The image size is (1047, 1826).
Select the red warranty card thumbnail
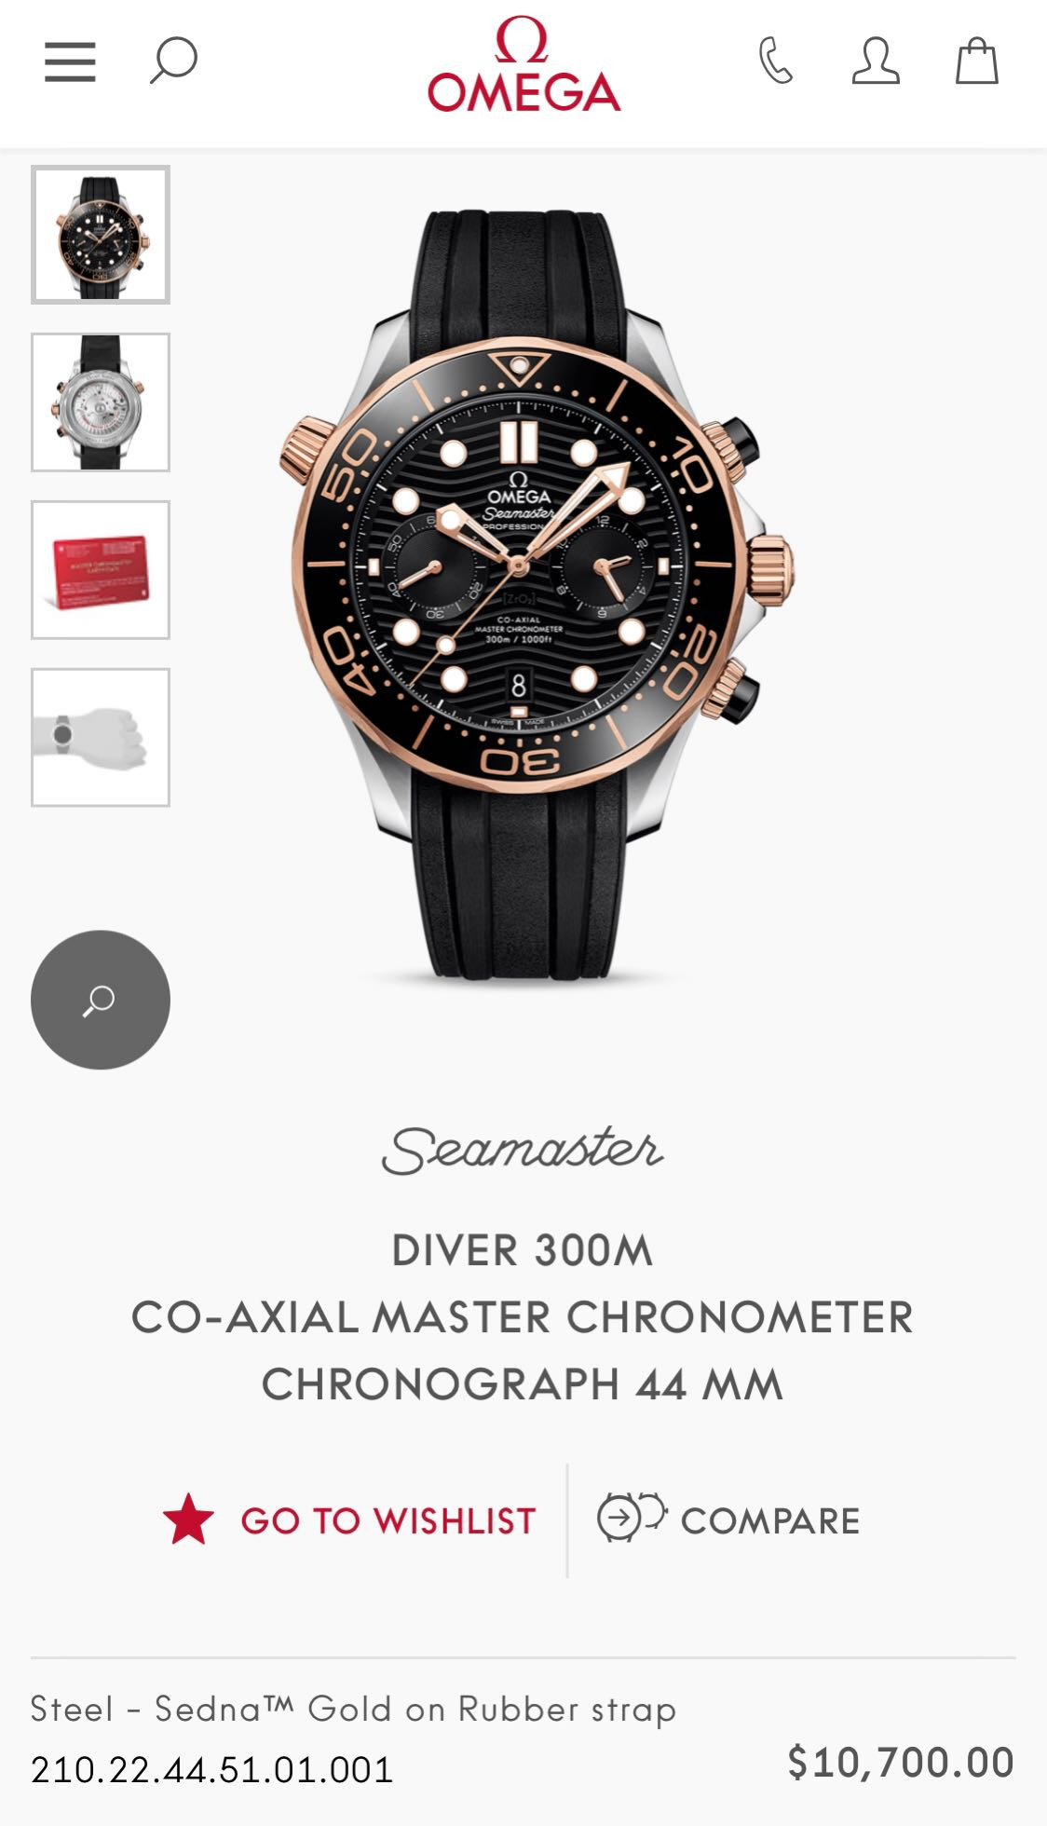pos(101,570)
